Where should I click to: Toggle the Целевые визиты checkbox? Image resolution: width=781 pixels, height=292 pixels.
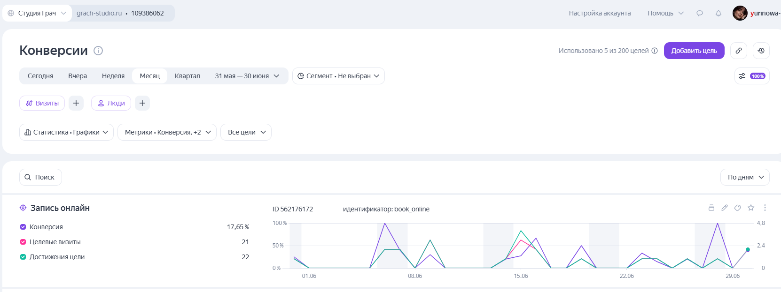point(23,242)
